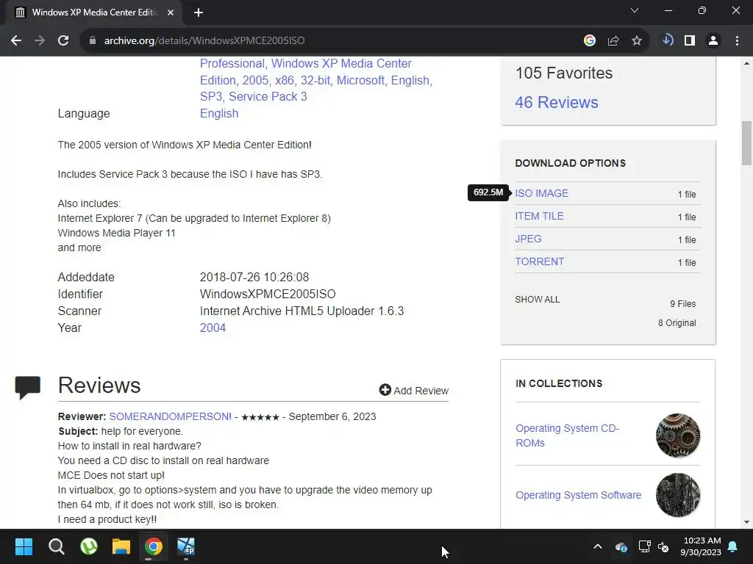753x564 pixels.
Task: Toggle the browser side panel icon
Action: [690, 41]
